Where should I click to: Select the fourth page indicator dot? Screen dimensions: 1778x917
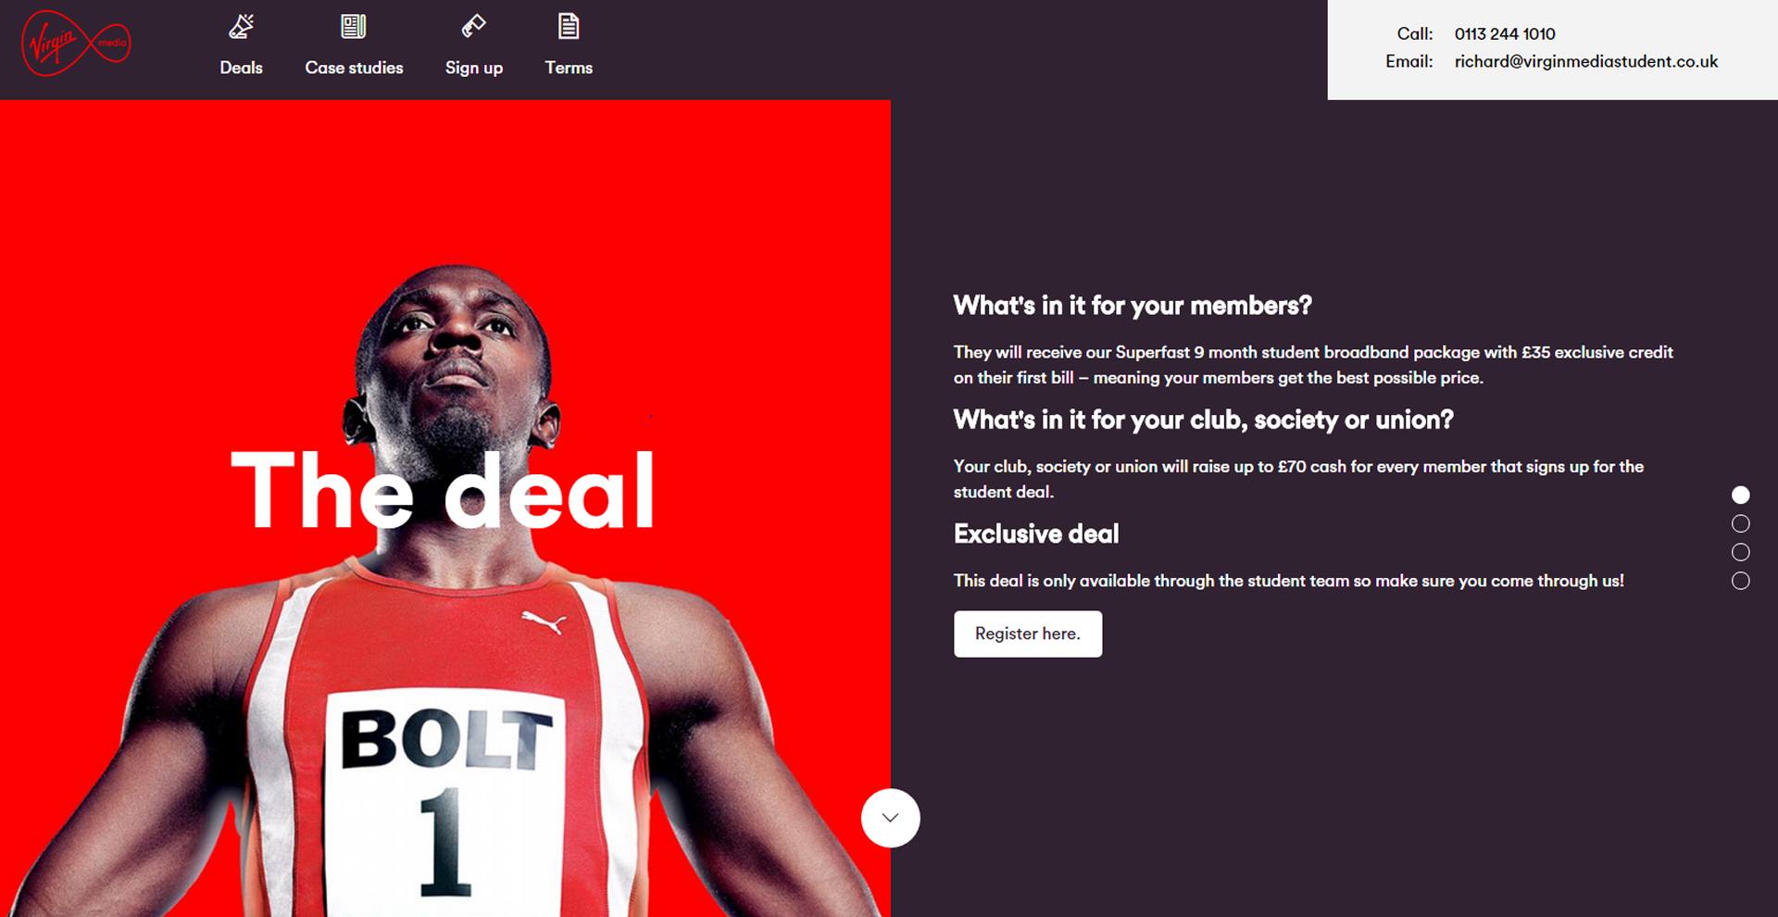coord(1741,581)
